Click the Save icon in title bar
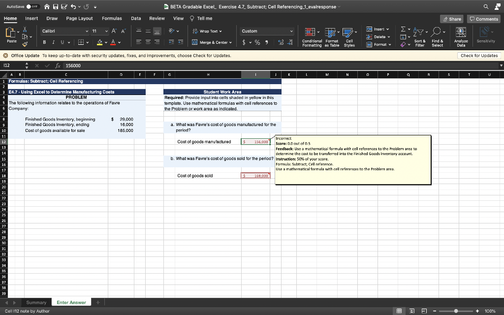The width and height of the screenshot is (504, 315). tap(55, 6)
